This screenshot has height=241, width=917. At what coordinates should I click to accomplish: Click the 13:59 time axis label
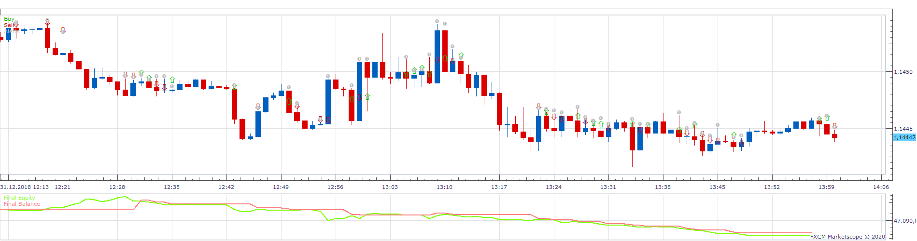pos(826,187)
